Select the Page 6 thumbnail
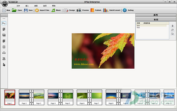Image resolution: width=177 pixels, height=111 pixels. [x=82, y=97]
